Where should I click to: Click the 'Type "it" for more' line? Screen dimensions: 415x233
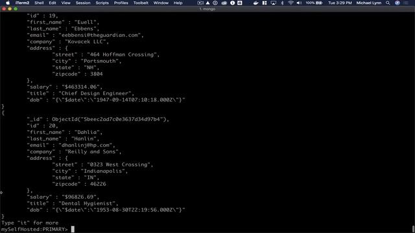(x=30, y=223)
